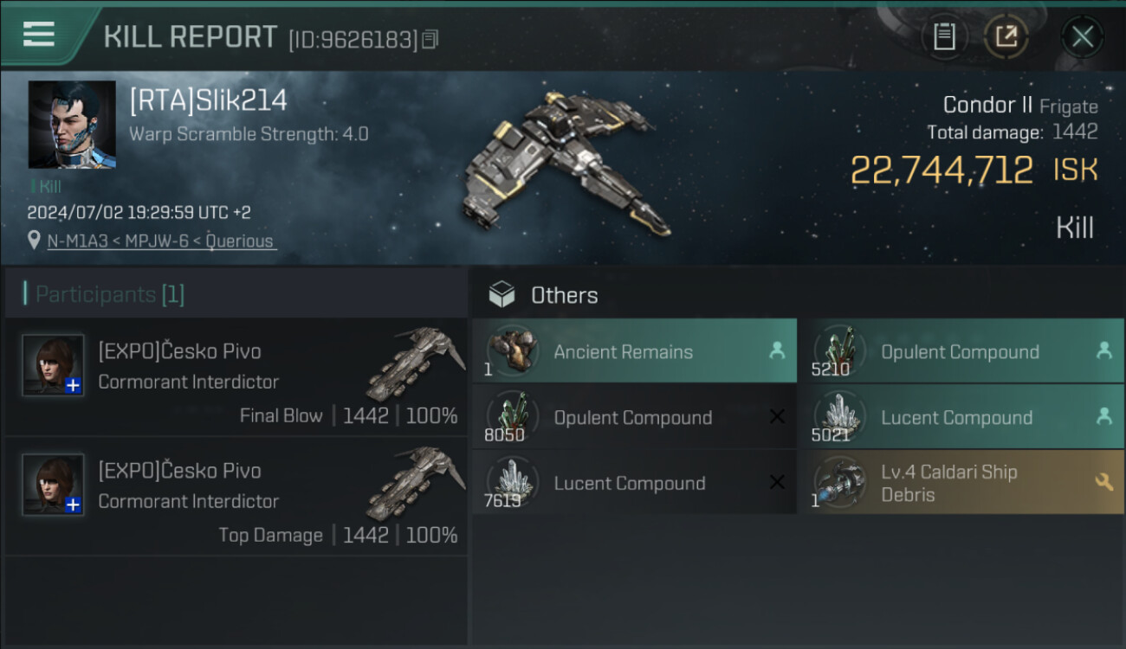Select Lucent Compound stack of 5021
Screen dimensions: 1126x649
[961, 417]
